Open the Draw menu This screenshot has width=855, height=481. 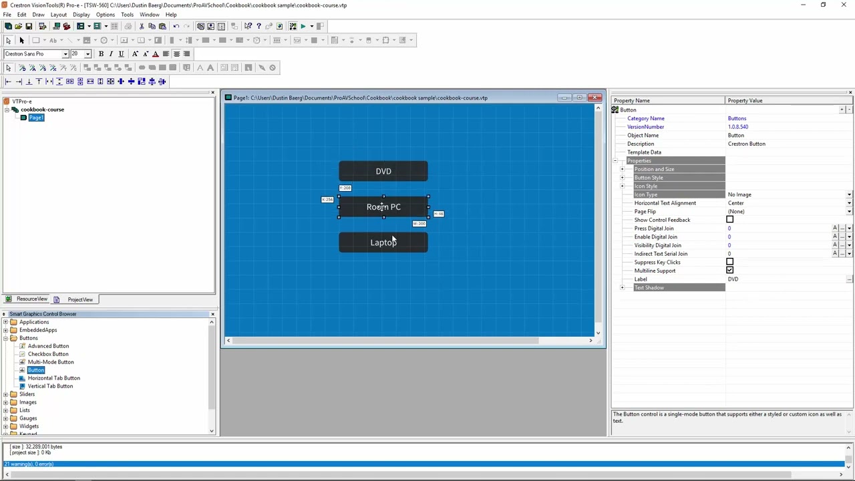38,15
